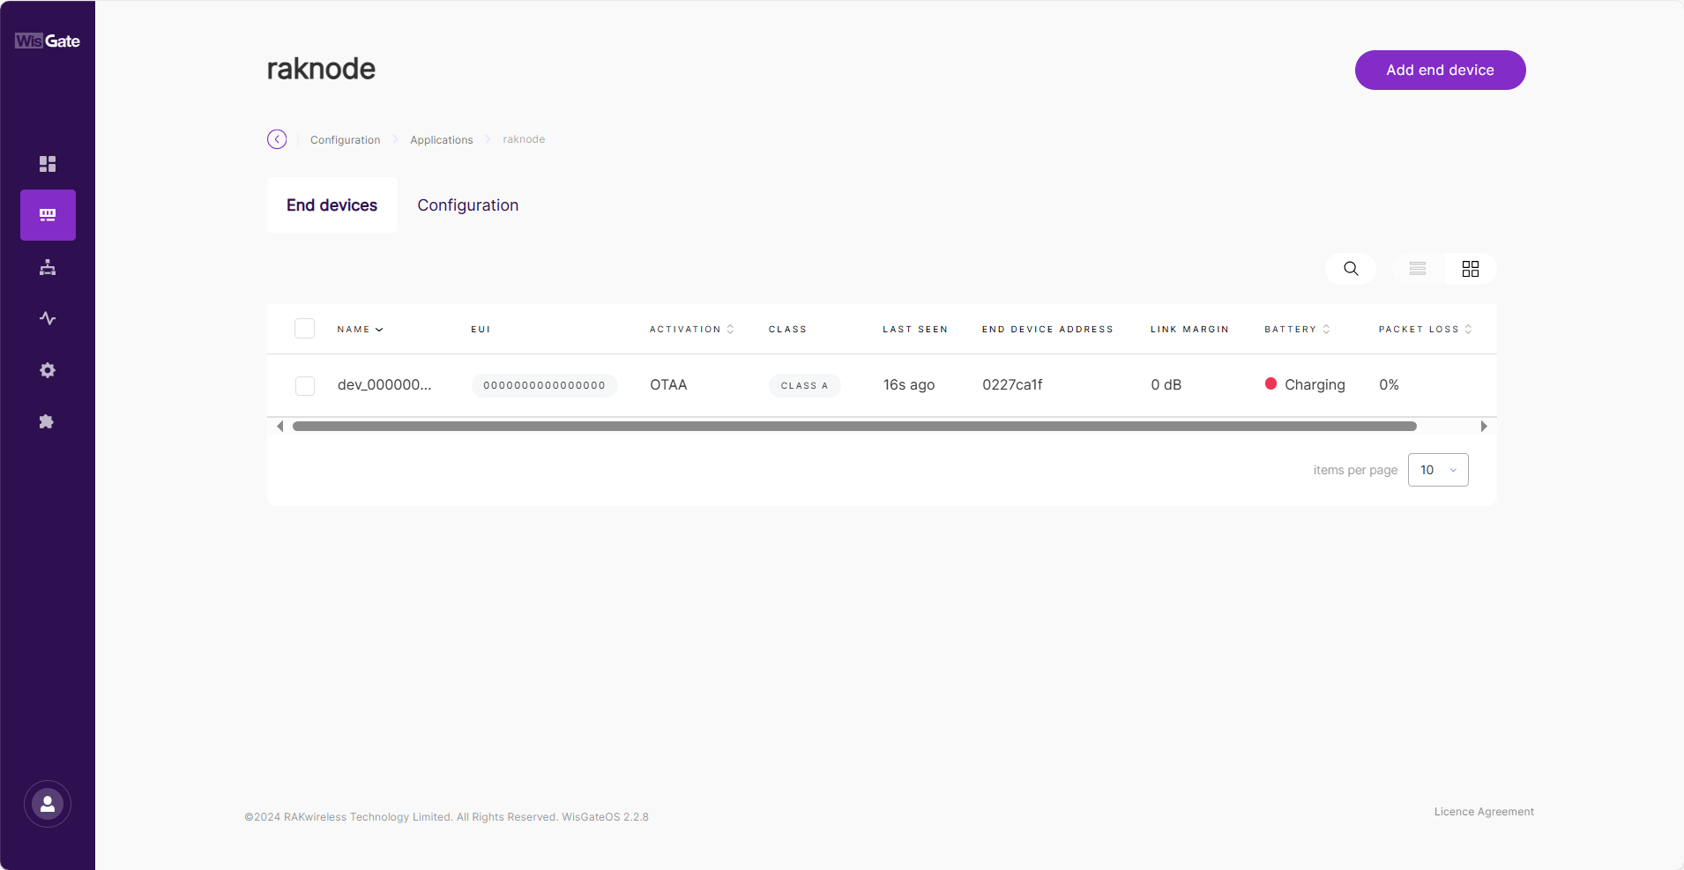Click the raknode breadcrumb
The image size is (1684, 870).
[524, 139]
